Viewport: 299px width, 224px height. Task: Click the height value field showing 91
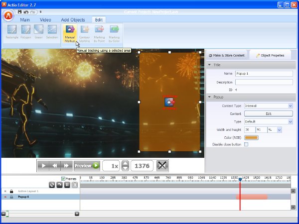coord(261,130)
